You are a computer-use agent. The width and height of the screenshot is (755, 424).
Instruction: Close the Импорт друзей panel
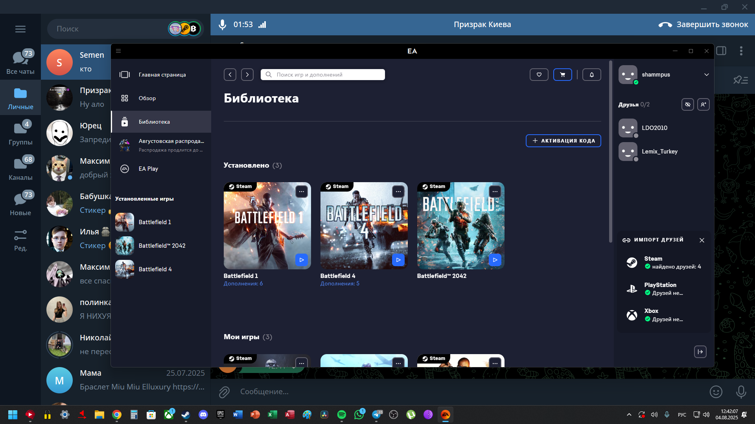point(702,240)
